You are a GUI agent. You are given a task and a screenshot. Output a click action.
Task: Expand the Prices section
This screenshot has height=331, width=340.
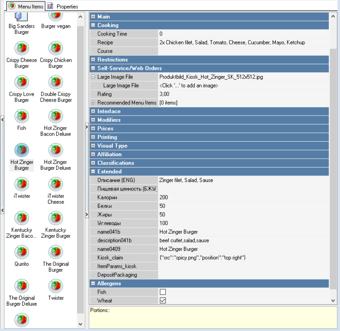(93, 128)
